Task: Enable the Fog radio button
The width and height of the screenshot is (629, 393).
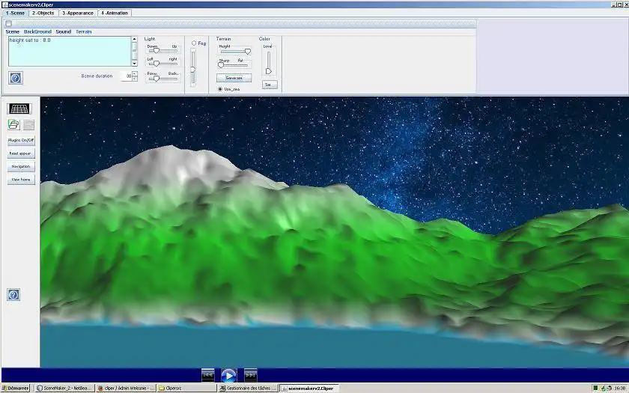Action: [x=194, y=43]
